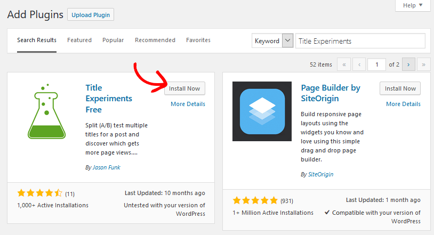This screenshot has width=434, height=235.
Task: Open the Recommended plugins tab
Action: click(155, 40)
